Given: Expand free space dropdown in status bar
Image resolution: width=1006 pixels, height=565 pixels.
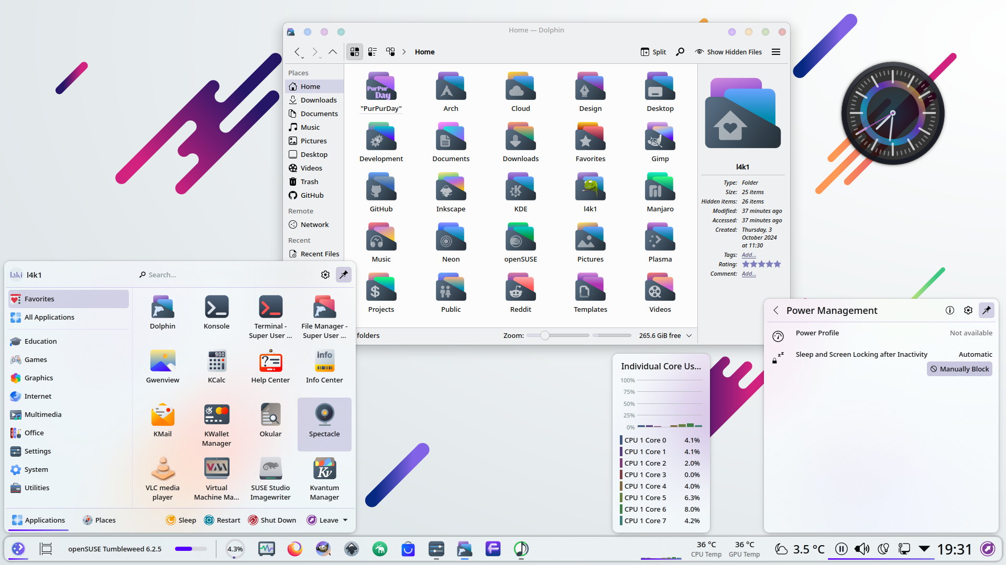Looking at the screenshot, I should [689, 335].
